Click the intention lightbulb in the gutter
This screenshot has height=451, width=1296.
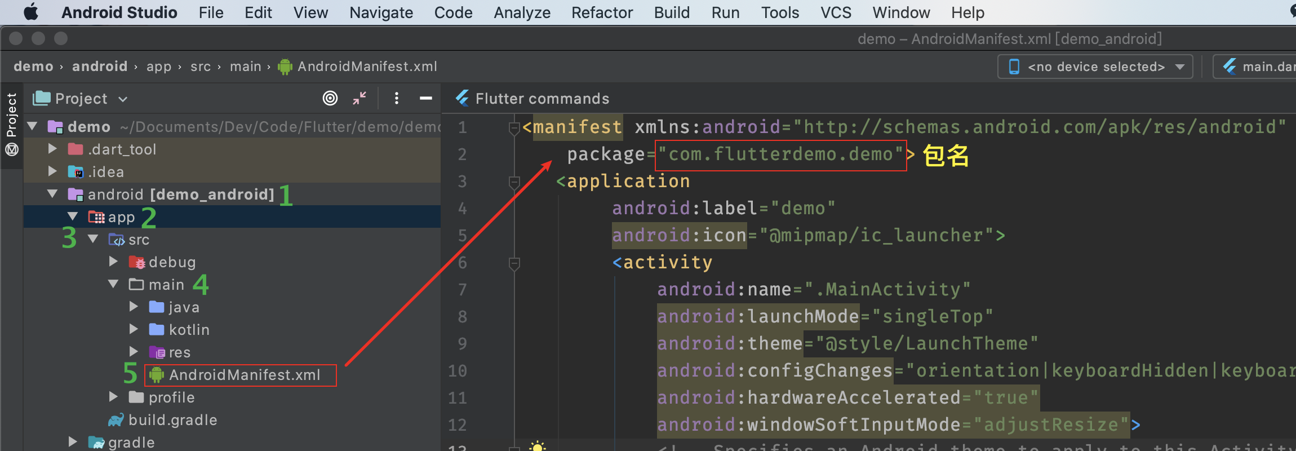click(538, 446)
